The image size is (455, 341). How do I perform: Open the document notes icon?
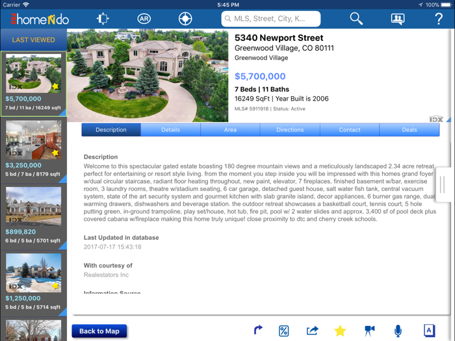[x=429, y=331]
